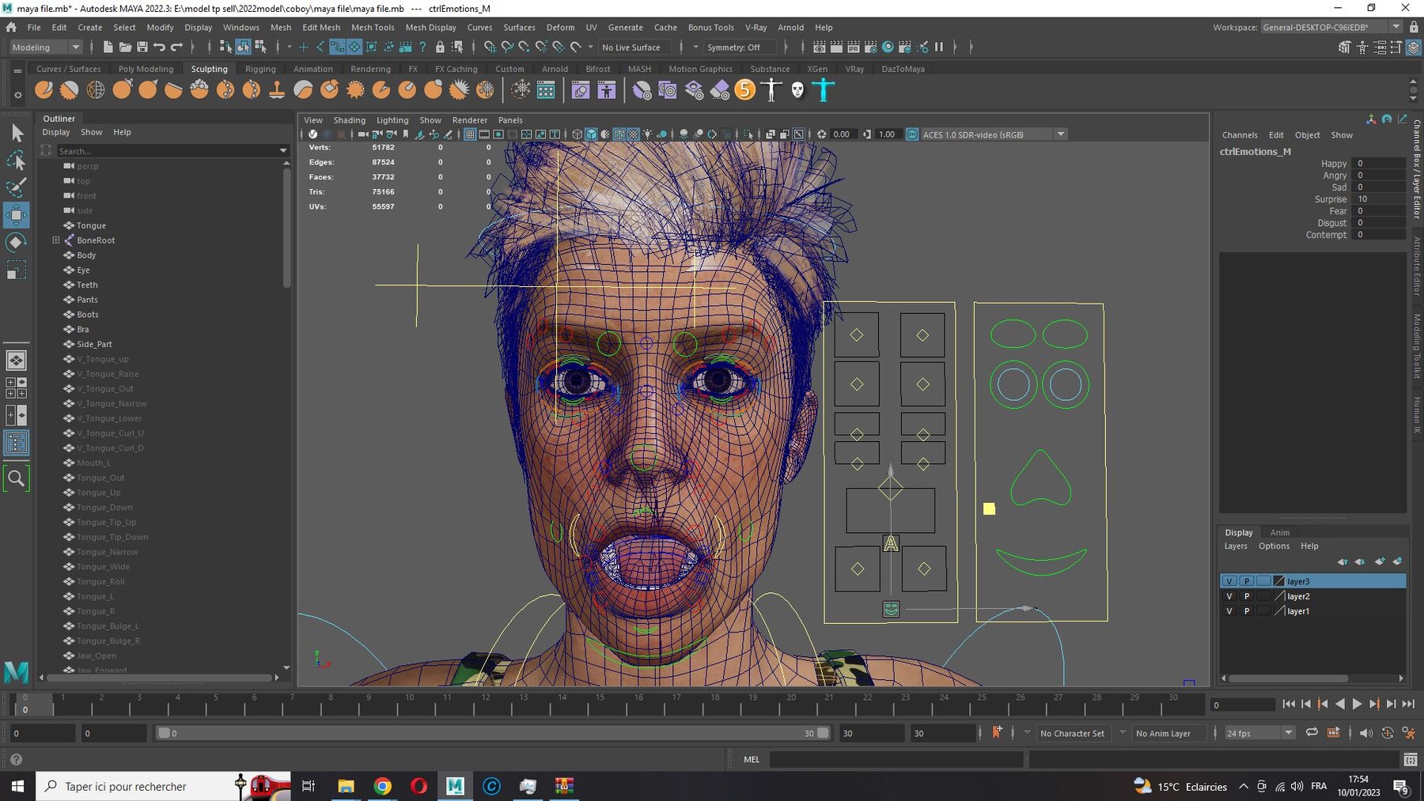This screenshot has width=1424, height=801.
Task: Activate the Rotate tool in toolbox
Action: click(17, 243)
